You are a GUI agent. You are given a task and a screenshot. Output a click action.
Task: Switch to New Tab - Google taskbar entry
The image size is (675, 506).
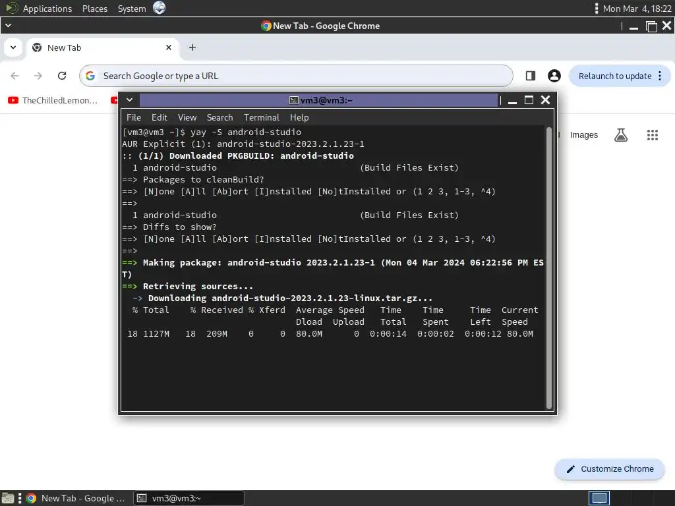76,498
